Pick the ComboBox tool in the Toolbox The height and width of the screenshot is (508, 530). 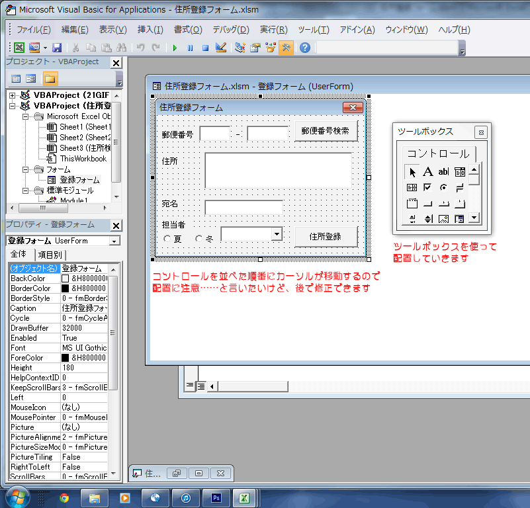coord(460,172)
